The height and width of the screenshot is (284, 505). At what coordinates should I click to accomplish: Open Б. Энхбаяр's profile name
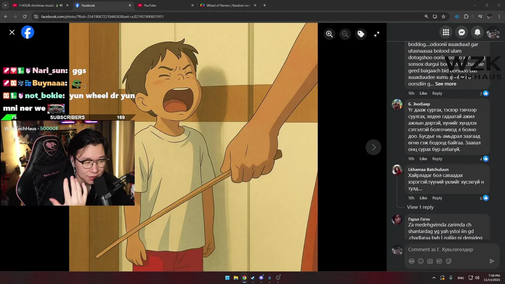419,104
